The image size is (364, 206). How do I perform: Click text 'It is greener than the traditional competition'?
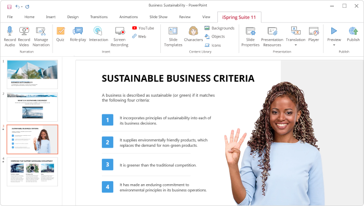click(158, 165)
